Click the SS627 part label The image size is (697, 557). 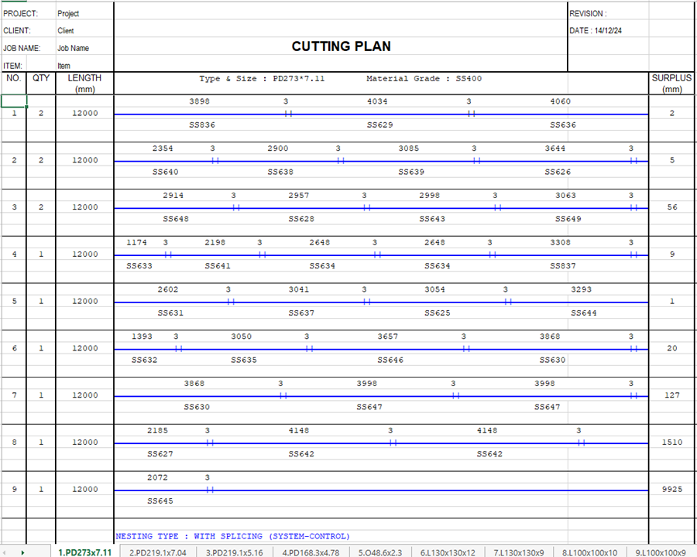160,454
